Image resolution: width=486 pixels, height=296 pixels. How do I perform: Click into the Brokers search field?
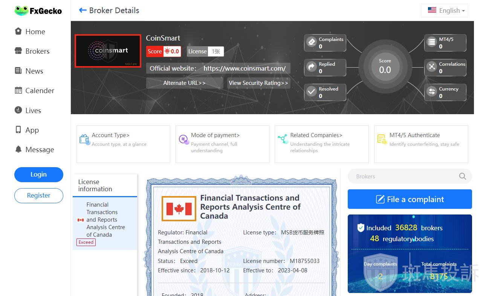click(403, 177)
